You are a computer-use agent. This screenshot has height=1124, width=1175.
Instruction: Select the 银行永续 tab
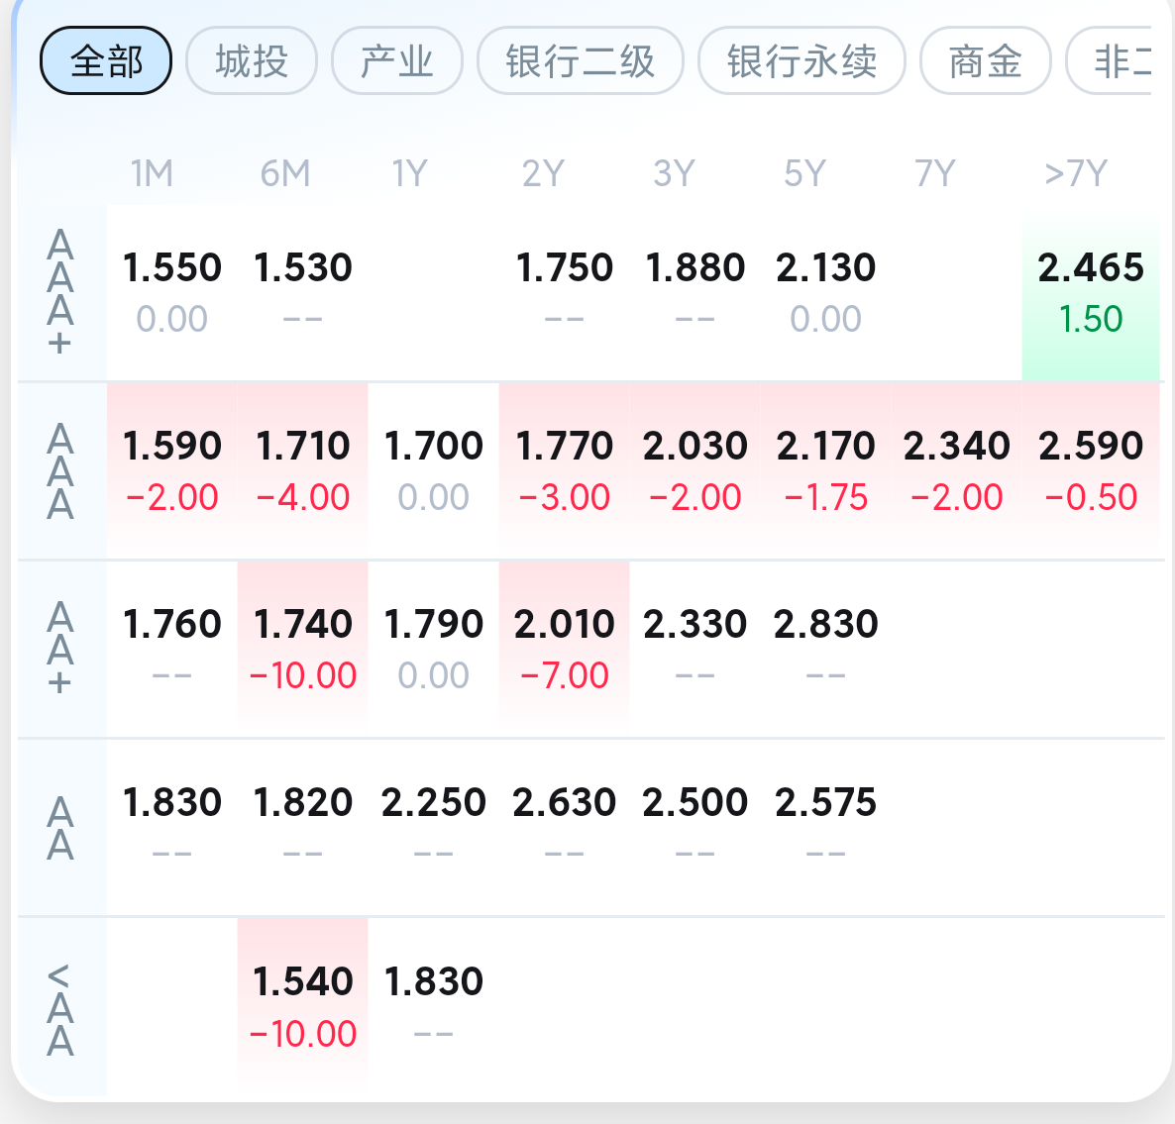point(801,61)
